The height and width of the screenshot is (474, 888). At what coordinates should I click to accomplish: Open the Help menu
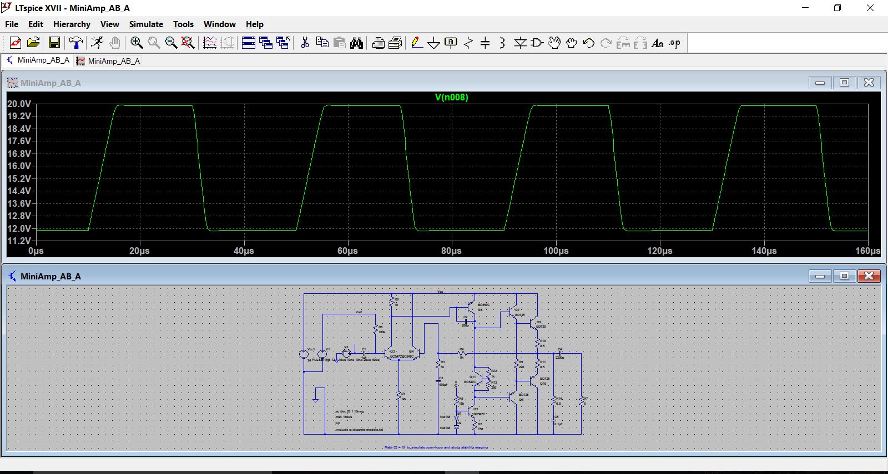point(255,24)
